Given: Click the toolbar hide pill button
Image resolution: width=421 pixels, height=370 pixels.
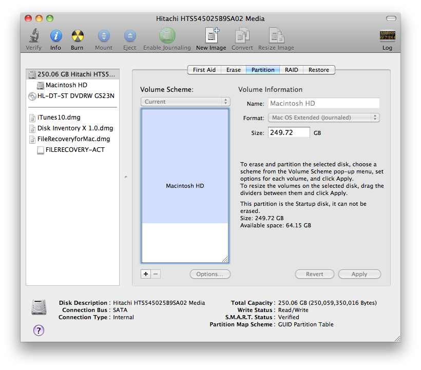Looking at the screenshot, I should click(x=391, y=18).
